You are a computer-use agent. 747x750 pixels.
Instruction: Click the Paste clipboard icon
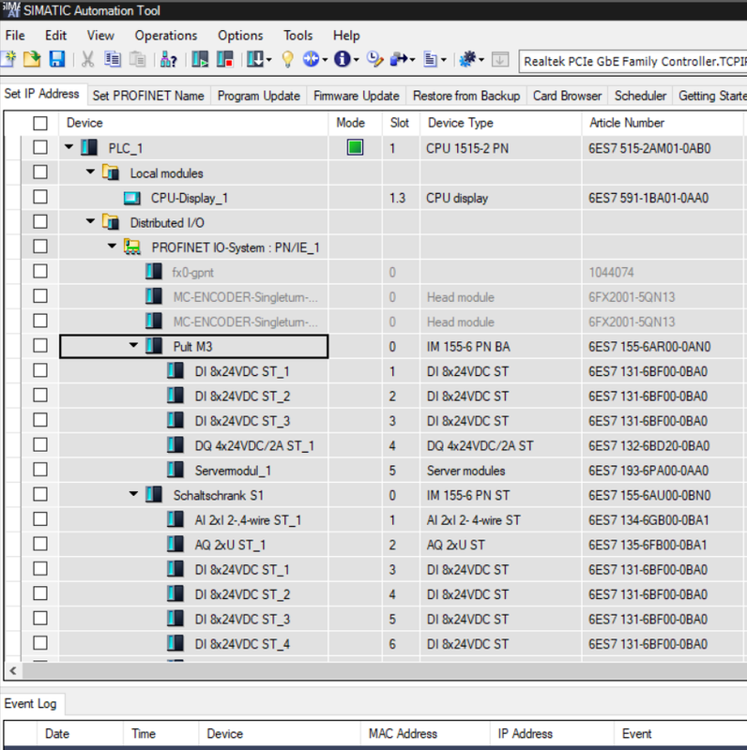click(x=137, y=59)
